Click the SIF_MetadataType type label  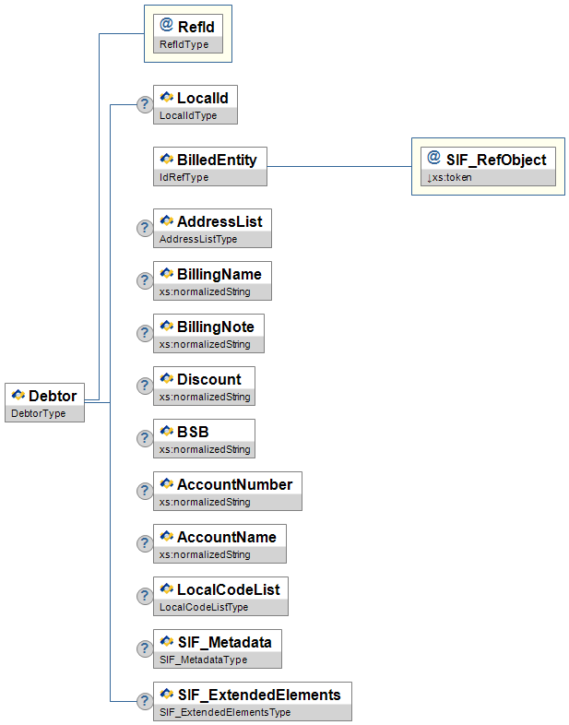click(203, 660)
